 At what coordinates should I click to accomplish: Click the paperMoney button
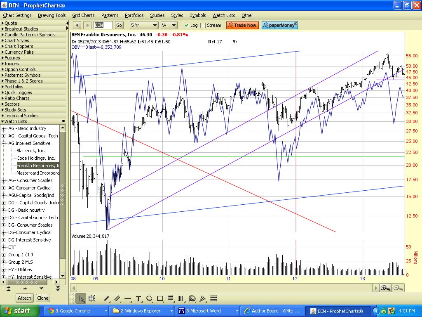(x=280, y=25)
